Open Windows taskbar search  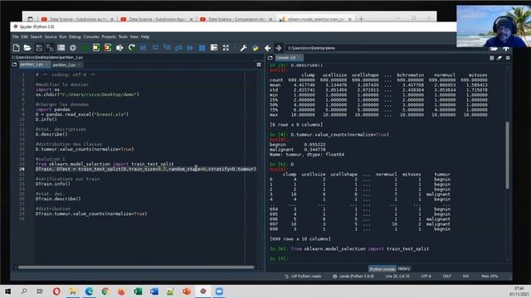(24, 291)
